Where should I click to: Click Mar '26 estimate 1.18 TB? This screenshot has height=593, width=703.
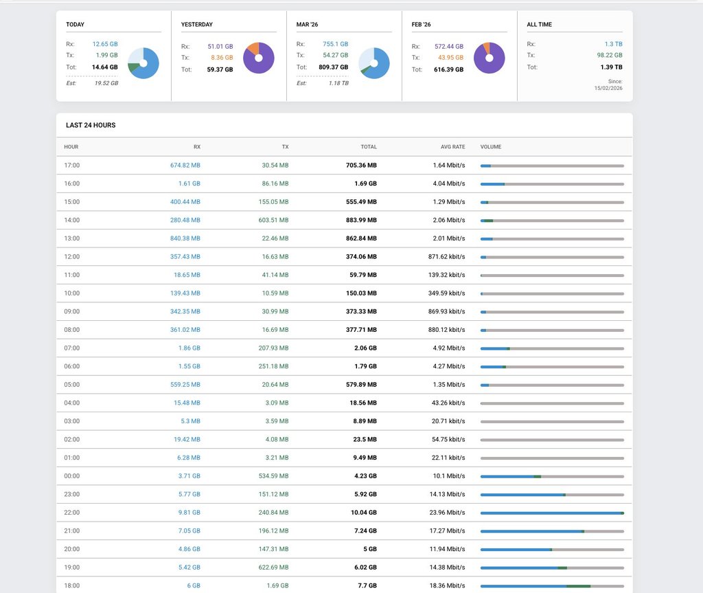pos(338,83)
